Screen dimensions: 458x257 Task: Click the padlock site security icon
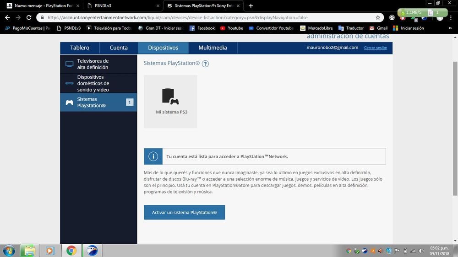coord(42,17)
